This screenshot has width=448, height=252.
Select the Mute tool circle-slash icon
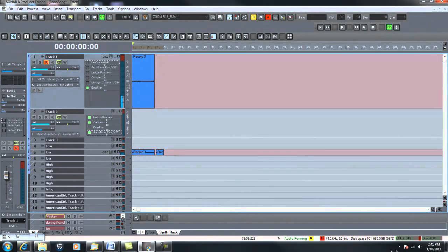coord(104,36)
